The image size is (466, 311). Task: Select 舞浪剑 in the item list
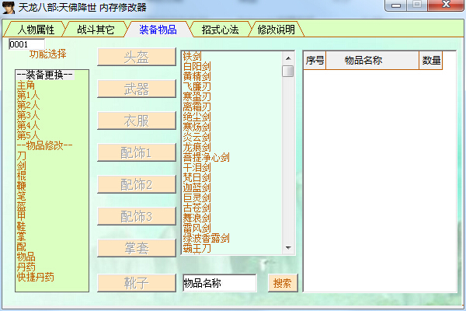click(197, 218)
